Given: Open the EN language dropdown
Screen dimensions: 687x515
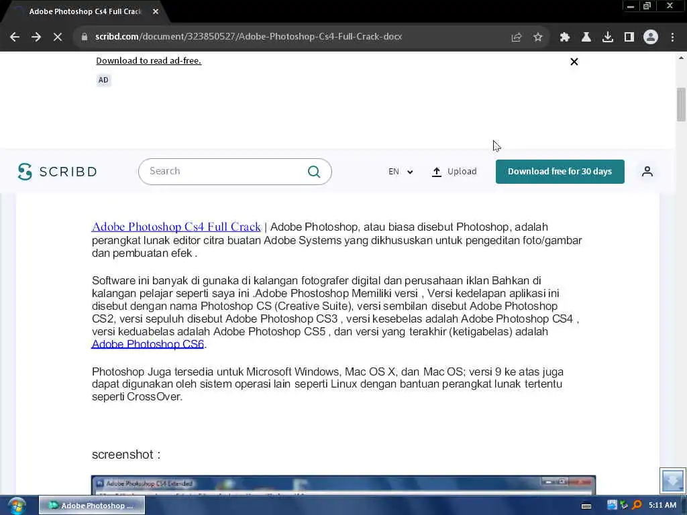Looking at the screenshot, I should click(401, 172).
